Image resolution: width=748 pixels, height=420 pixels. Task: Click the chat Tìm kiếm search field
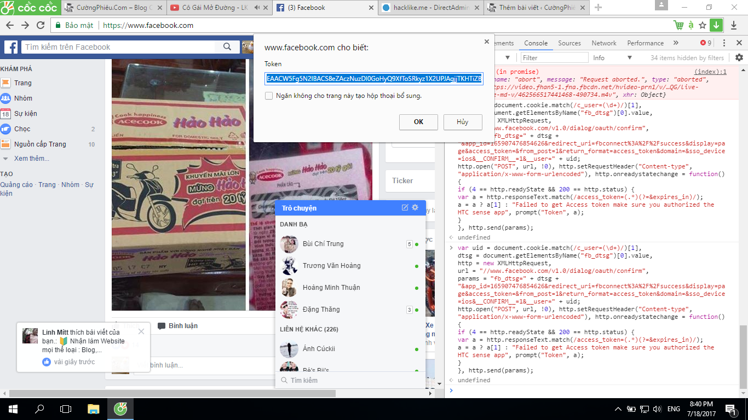click(350, 381)
